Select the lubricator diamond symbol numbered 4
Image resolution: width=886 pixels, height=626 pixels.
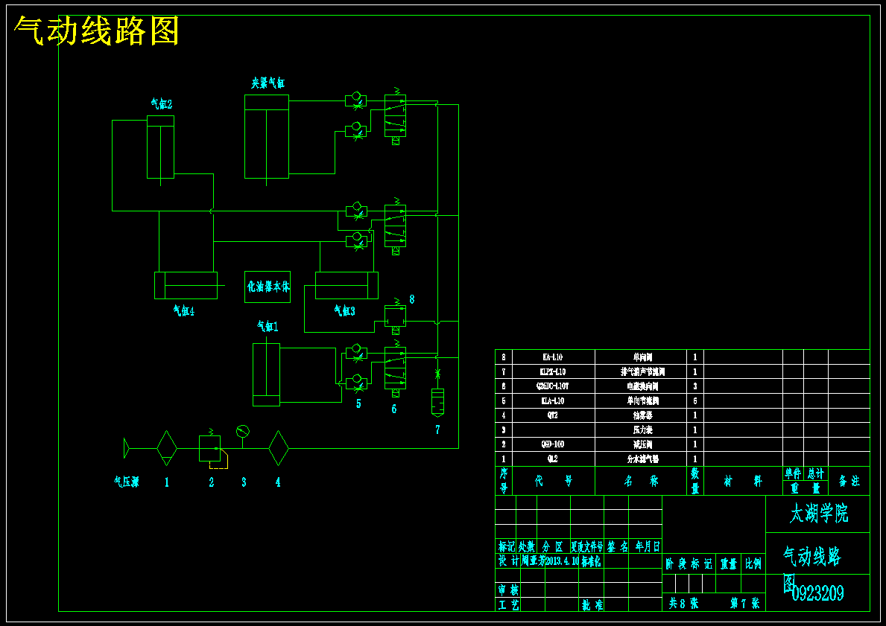(x=279, y=448)
